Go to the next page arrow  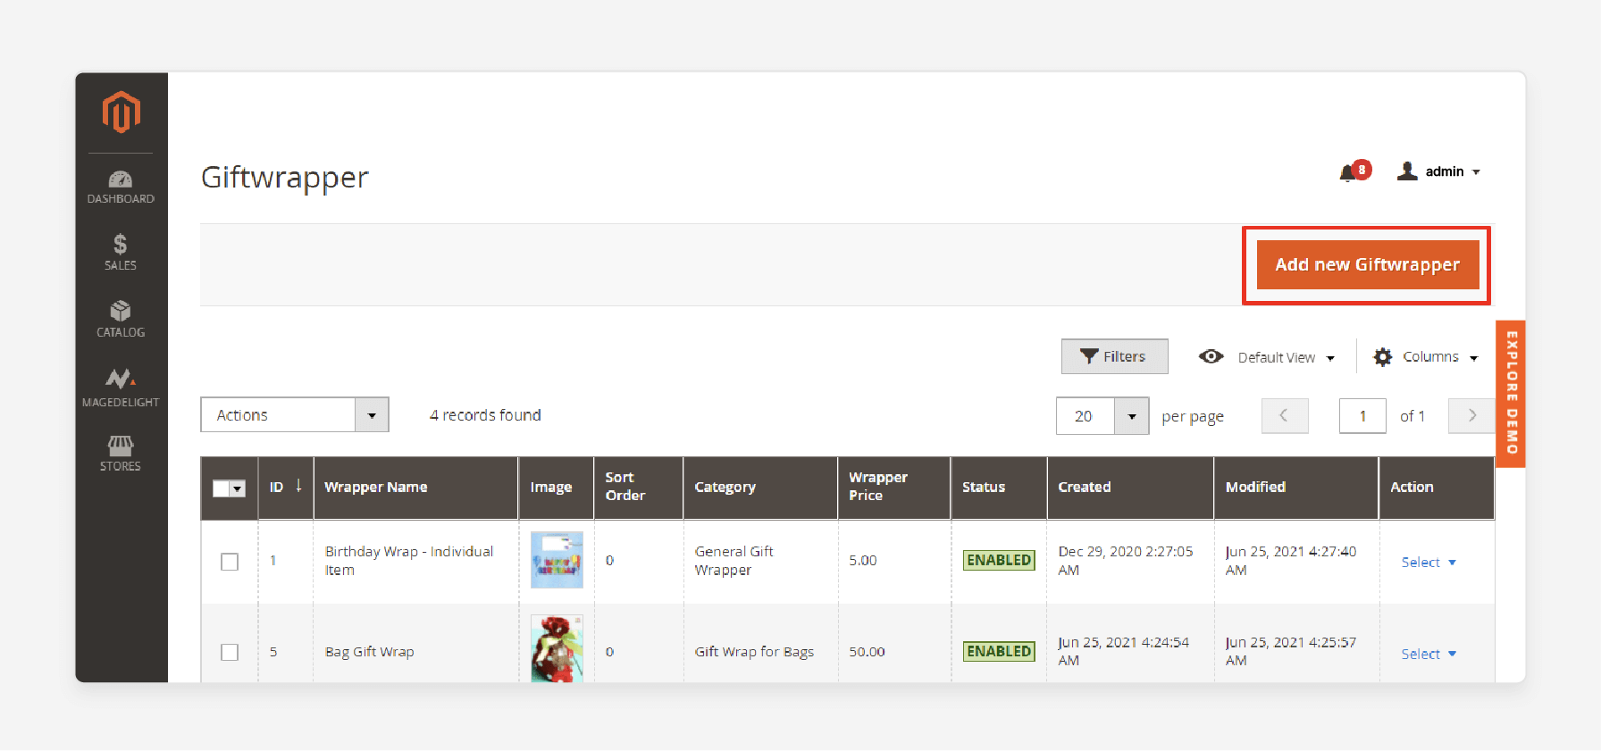[x=1471, y=415]
